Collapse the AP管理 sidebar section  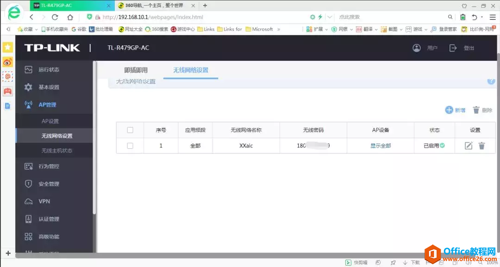[x=47, y=105]
